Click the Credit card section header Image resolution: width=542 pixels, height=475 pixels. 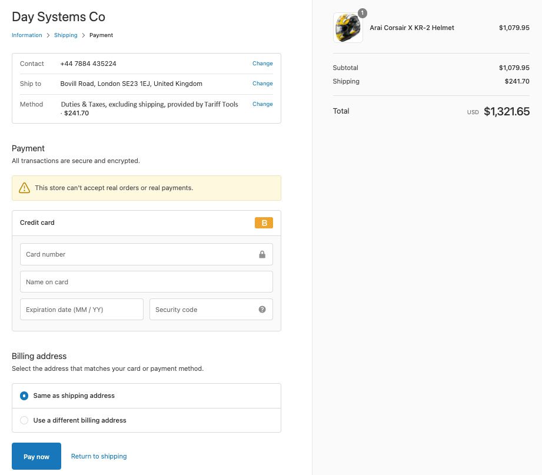(x=146, y=223)
